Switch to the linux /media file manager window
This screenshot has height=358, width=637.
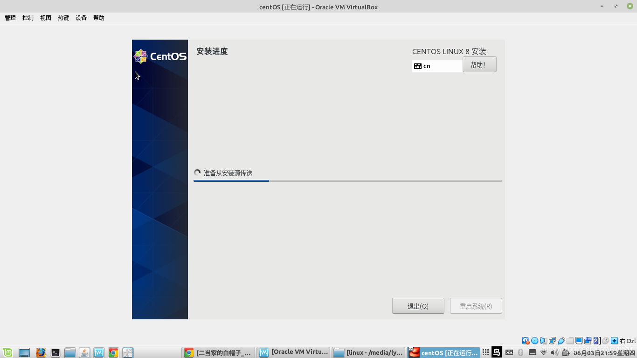369,353
